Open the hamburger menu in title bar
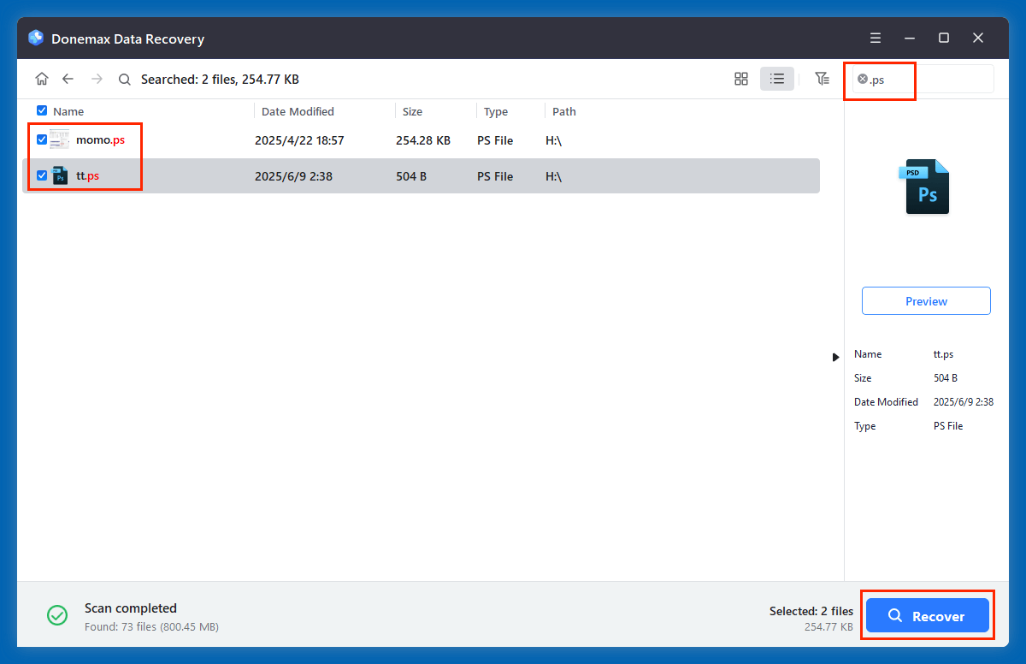Image resolution: width=1026 pixels, height=664 pixels. tap(875, 38)
